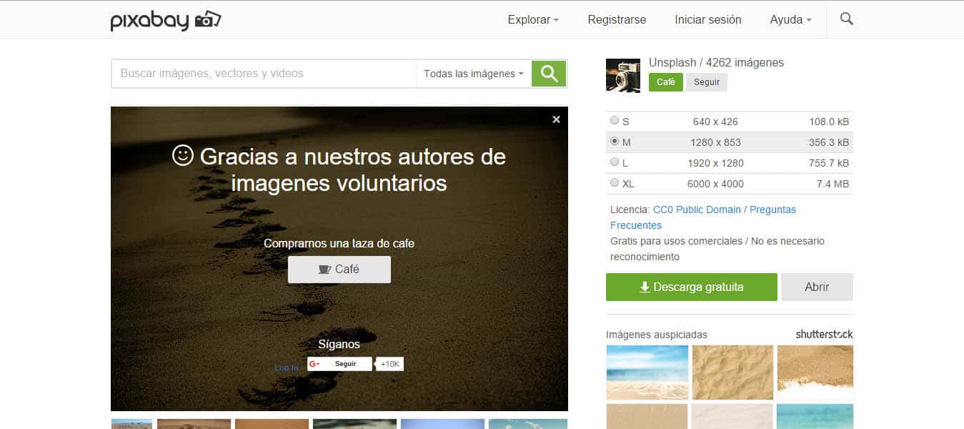Expand the Explorar dropdown menu
This screenshot has height=429, width=964.
coord(533,20)
